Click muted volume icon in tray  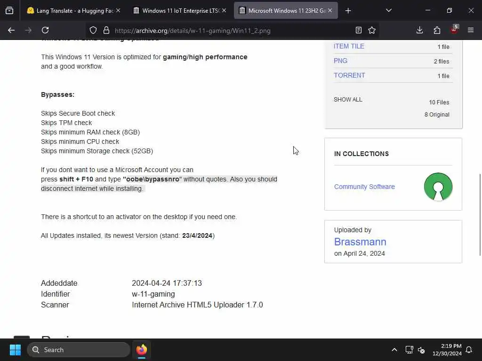421,350
